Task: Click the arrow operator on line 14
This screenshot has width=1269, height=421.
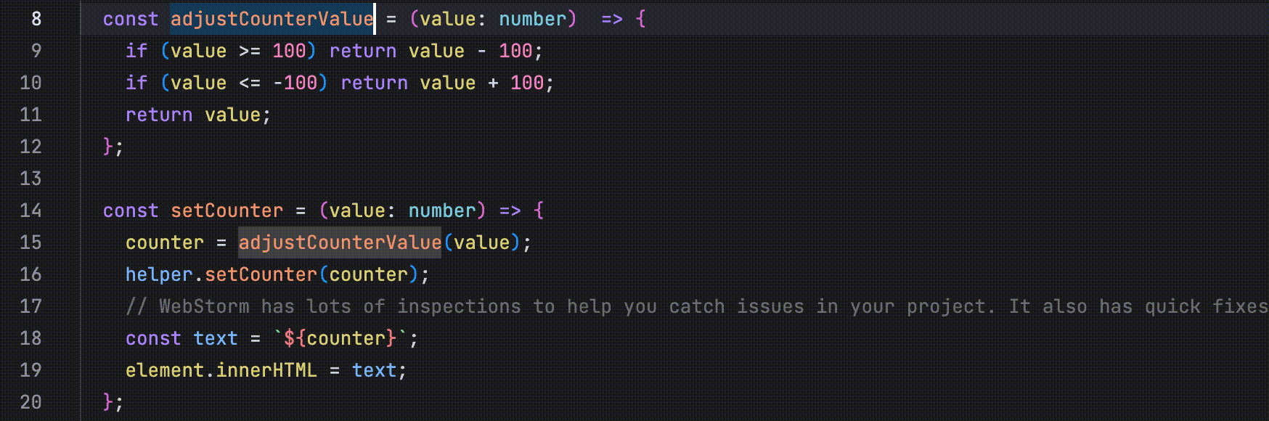Action: pyautogui.click(x=510, y=210)
